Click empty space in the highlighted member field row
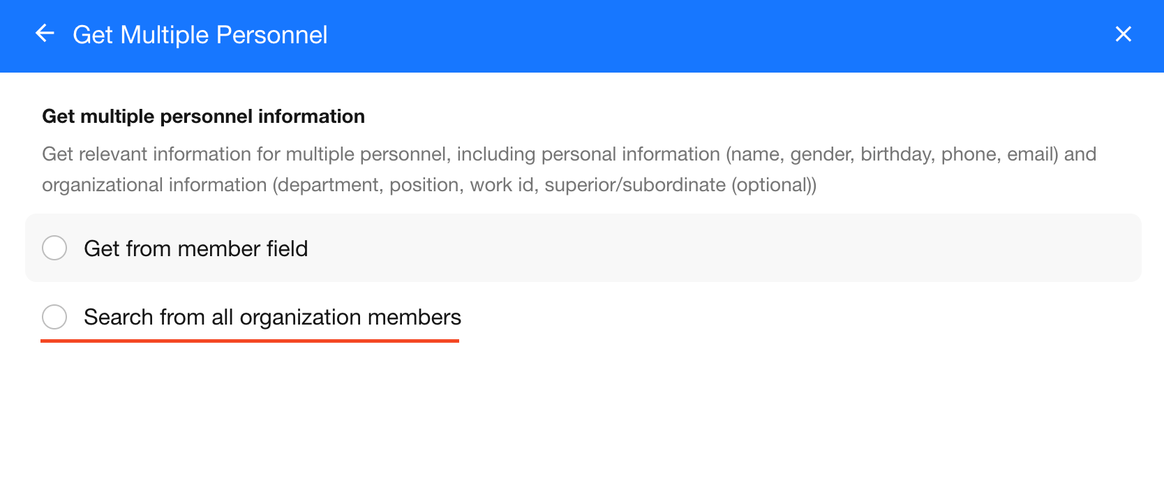The image size is (1164, 490). 698,248
